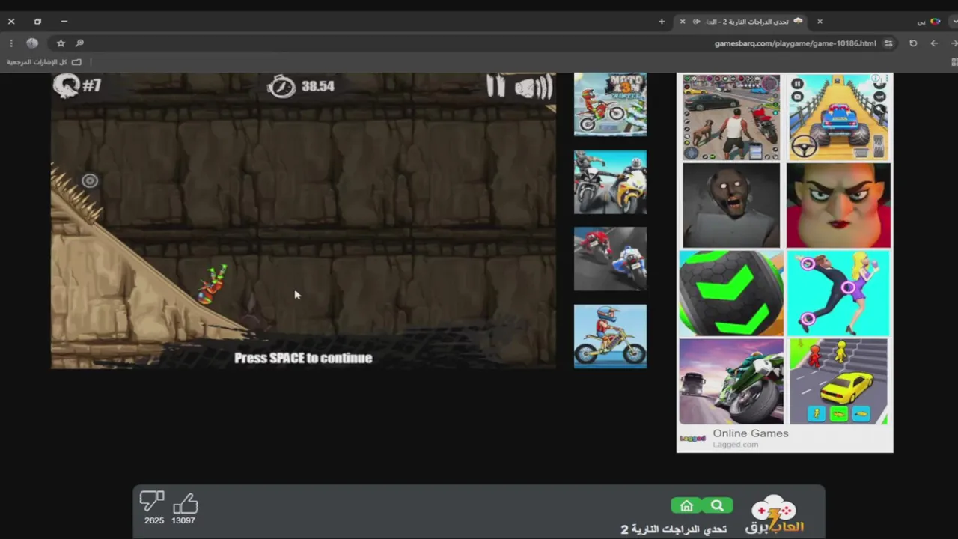This screenshot has width=958, height=539.
Task: Click the helmet level #7 indicator
Action: coord(77,85)
